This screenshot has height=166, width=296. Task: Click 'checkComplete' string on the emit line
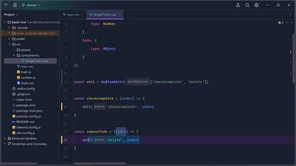[x=122, y=107]
